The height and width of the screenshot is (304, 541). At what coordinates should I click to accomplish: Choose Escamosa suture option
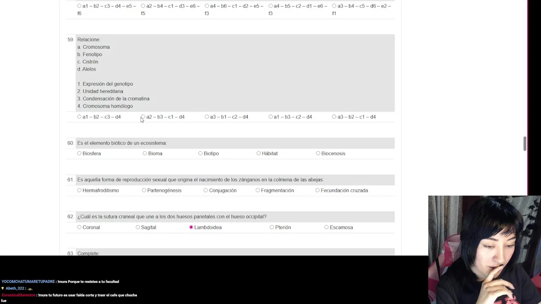[326, 227]
